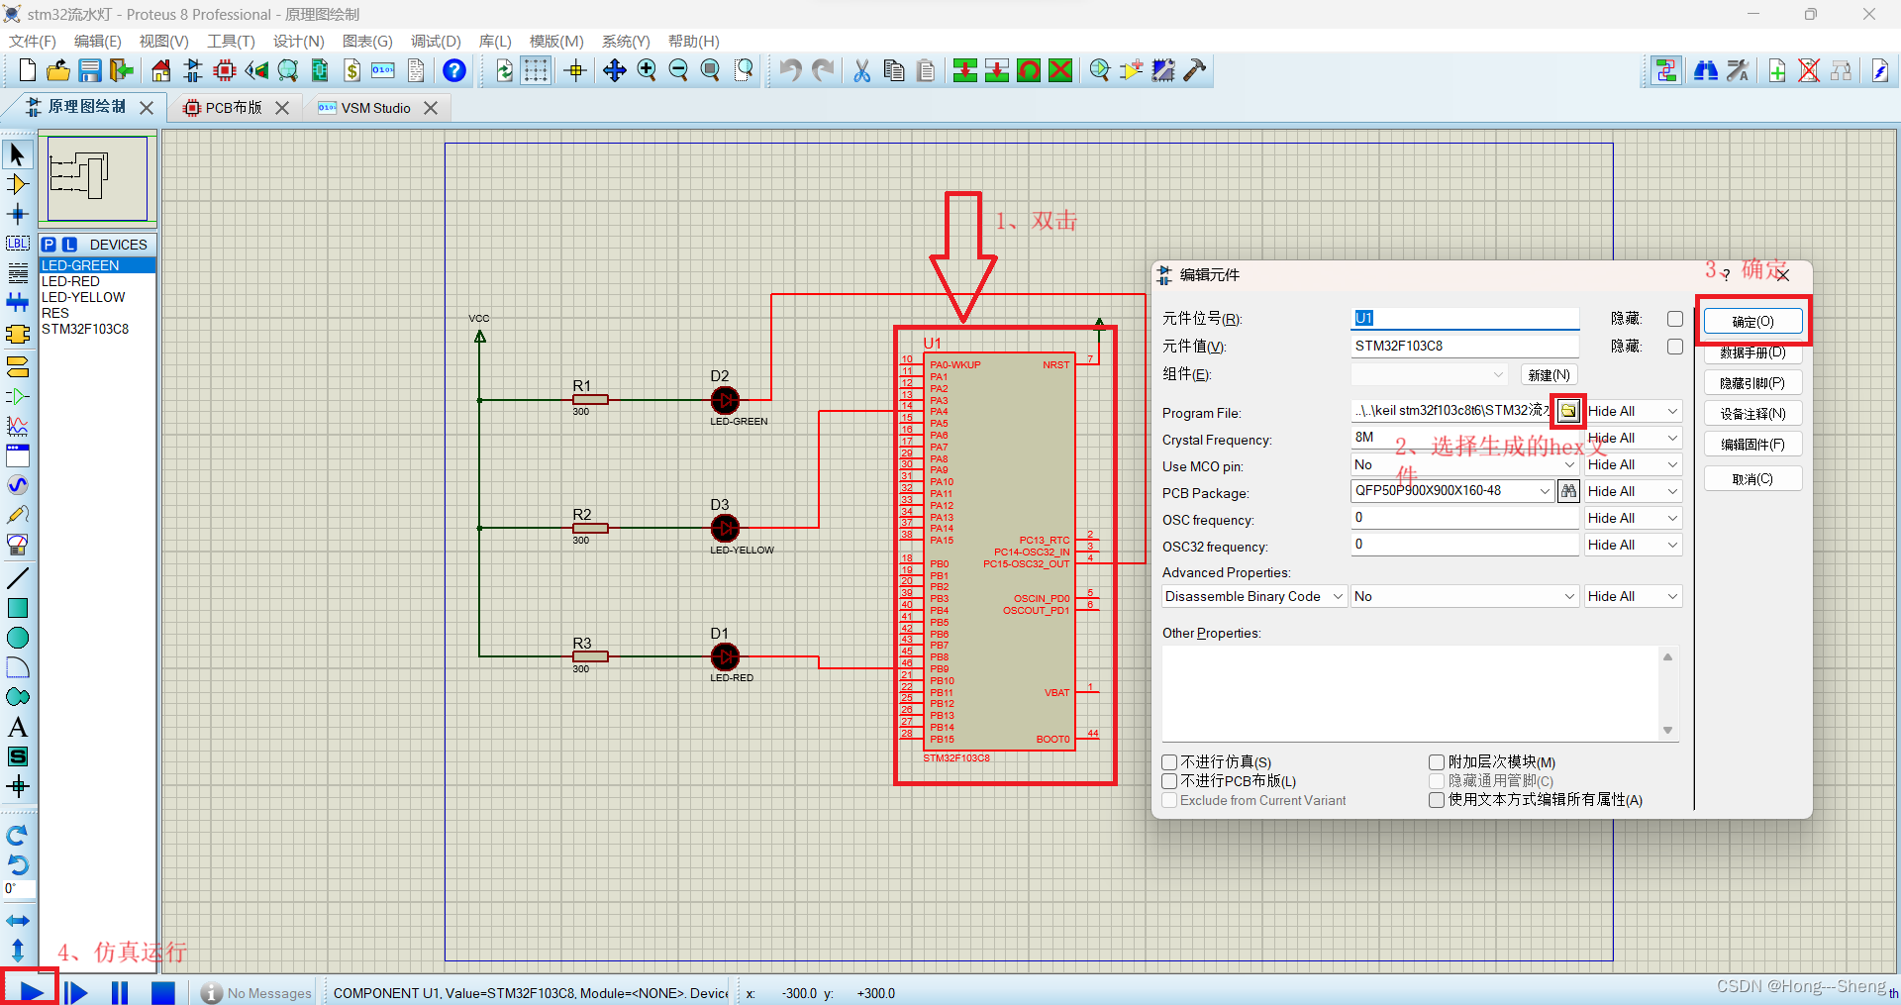Enable 使用文本方式编辑所有属性 checkbox

1437,800
